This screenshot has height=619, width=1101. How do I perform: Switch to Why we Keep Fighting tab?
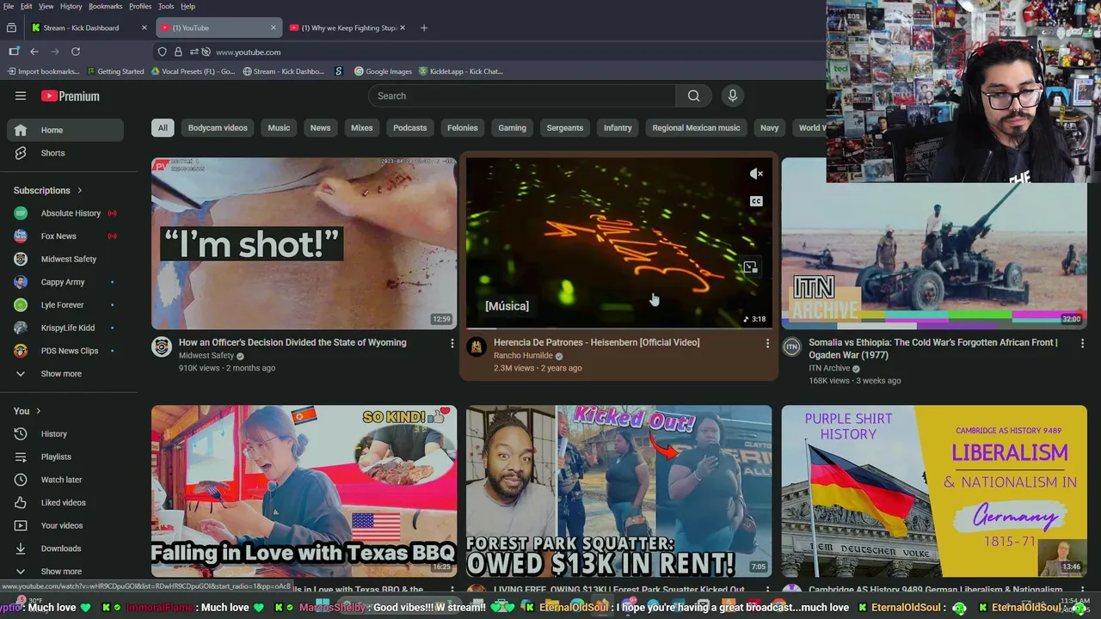(348, 28)
